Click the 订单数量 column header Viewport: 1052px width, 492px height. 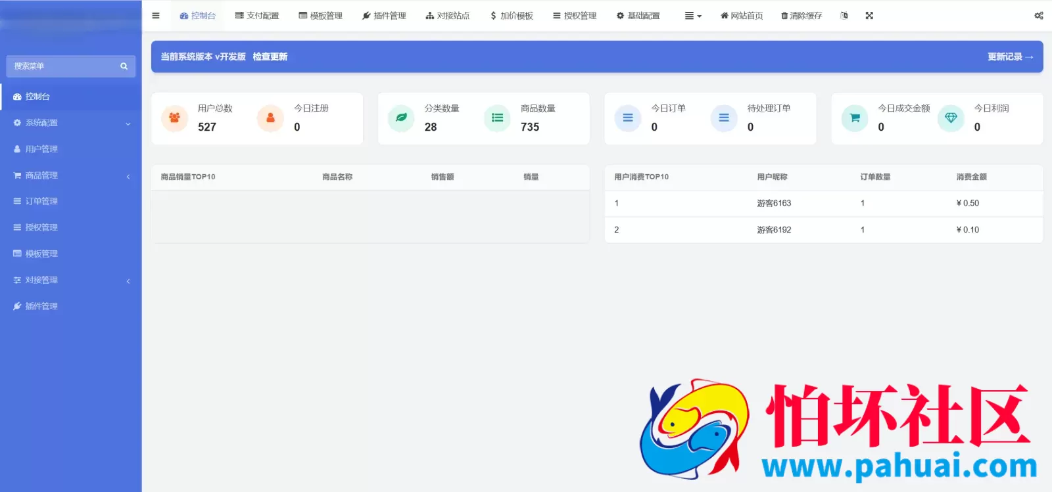coord(876,177)
